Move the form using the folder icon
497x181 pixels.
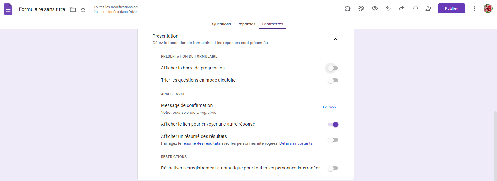[73, 9]
